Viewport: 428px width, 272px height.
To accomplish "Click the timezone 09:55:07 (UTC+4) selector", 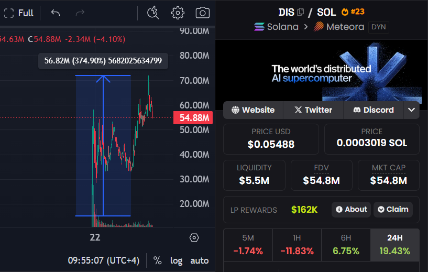I will click(104, 260).
